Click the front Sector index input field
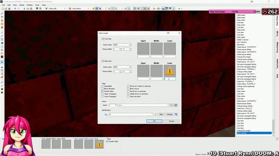This screenshot has height=156, width=279. point(121,45)
